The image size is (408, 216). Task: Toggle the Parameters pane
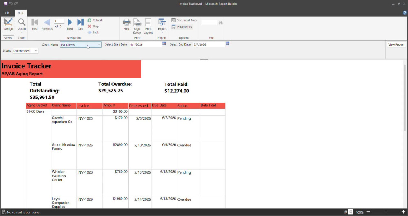click(x=182, y=27)
